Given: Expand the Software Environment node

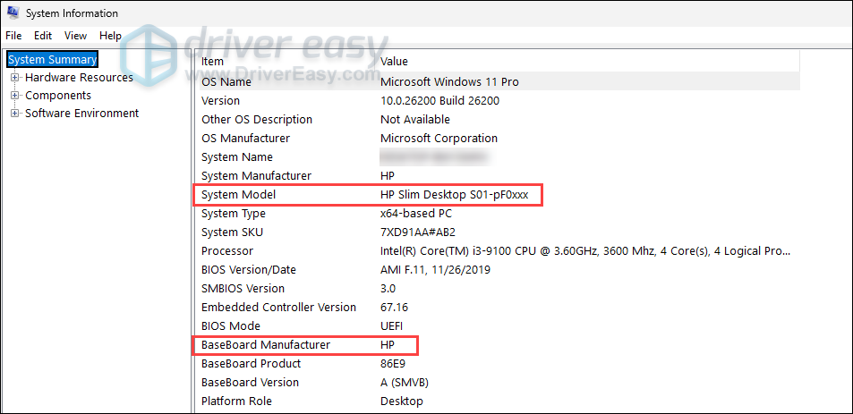Looking at the screenshot, I should point(15,114).
